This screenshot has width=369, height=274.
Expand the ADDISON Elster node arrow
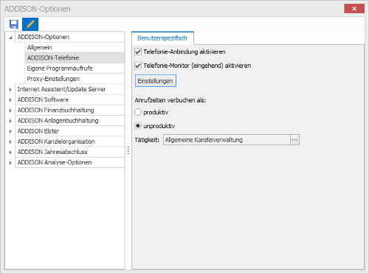(x=10, y=131)
